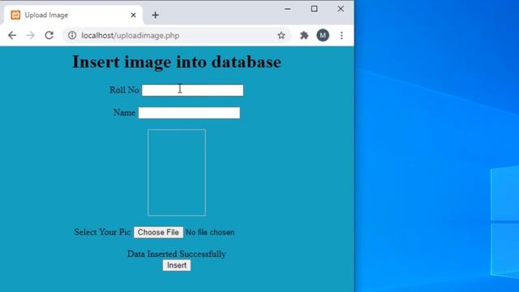519x292 pixels.
Task: Go back with the browser back arrow
Action: (x=12, y=36)
